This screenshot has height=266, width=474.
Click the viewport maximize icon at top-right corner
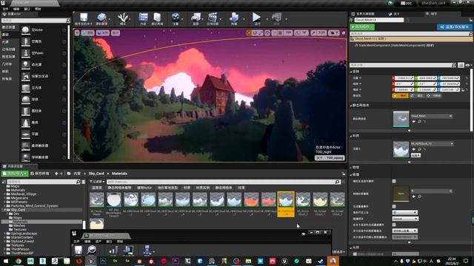pyautogui.click(x=344, y=33)
